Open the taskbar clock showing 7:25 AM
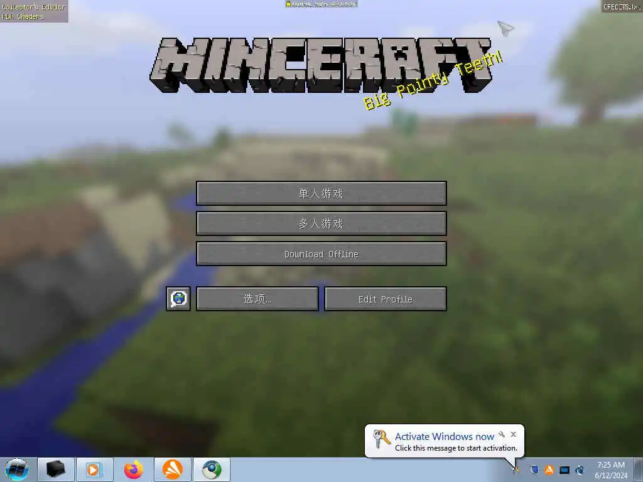This screenshot has width=643, height=482. (611, 470)
